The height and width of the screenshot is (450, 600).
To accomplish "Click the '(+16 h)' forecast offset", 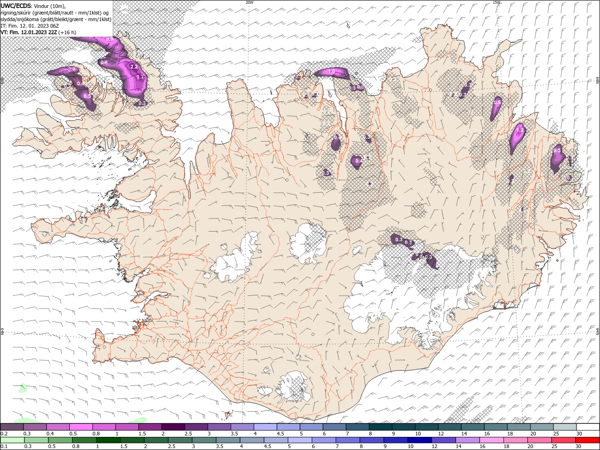I will 67,32.
